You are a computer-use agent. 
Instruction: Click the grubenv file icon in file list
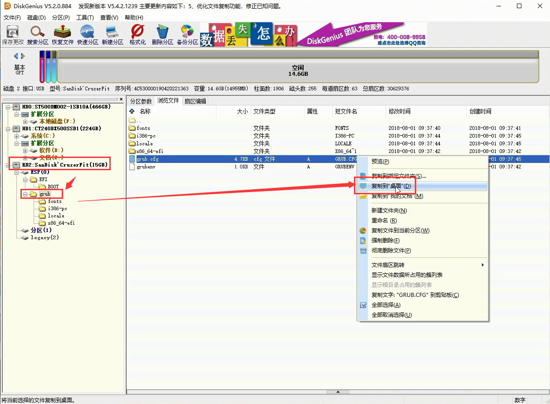(133, 167)
